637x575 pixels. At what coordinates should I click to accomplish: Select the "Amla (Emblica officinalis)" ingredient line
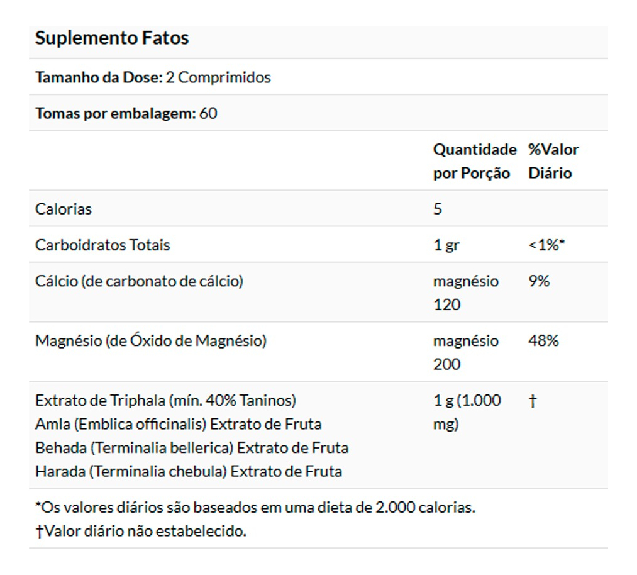[x=179, y=424]
